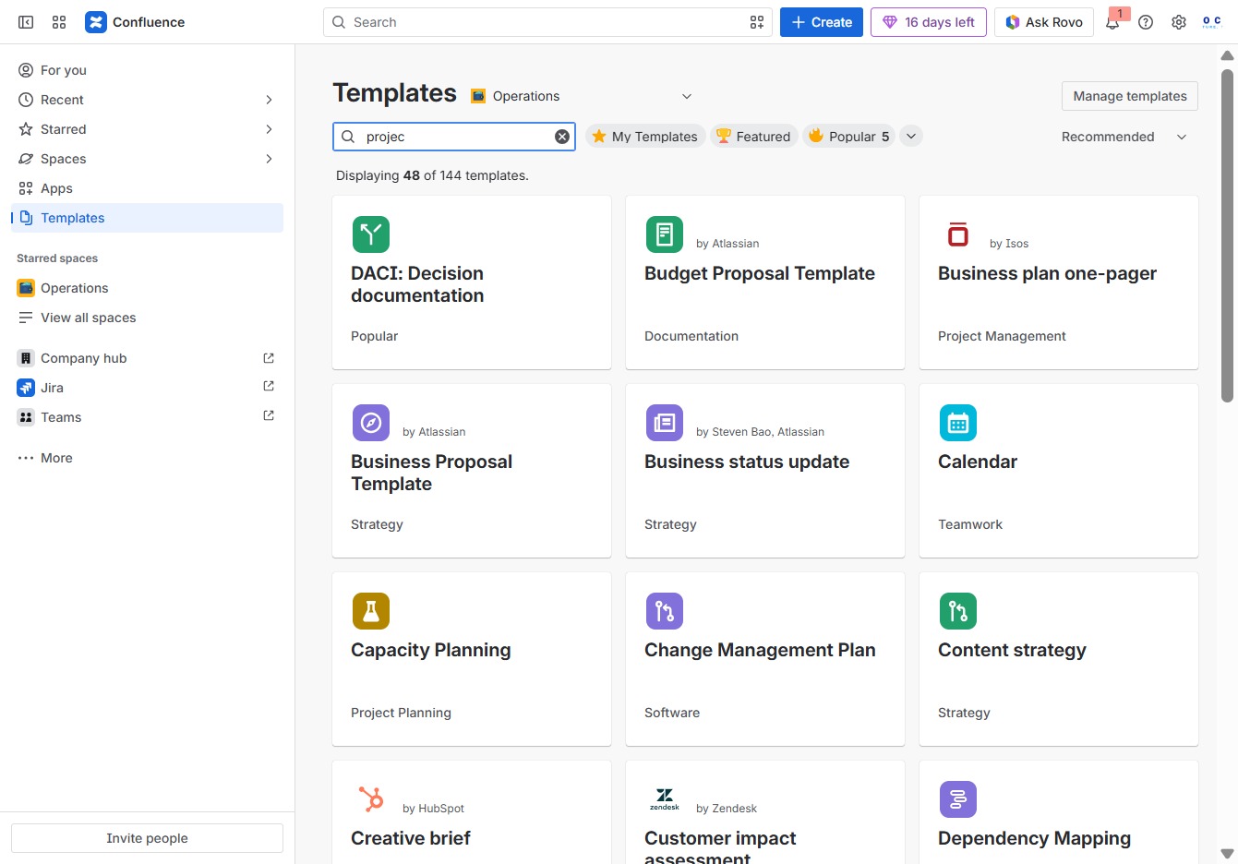Focus the template search field containing projec

point(454,137)
